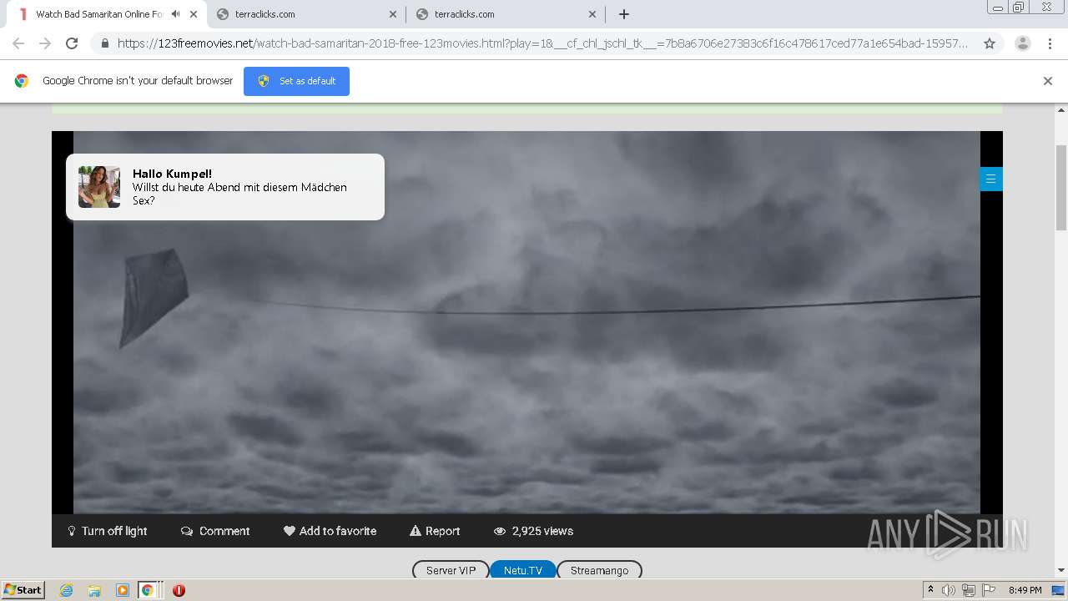The image size is (1068, 601).
Task: Dismiss the default browser infobar
Action: tap(1048, 81)
